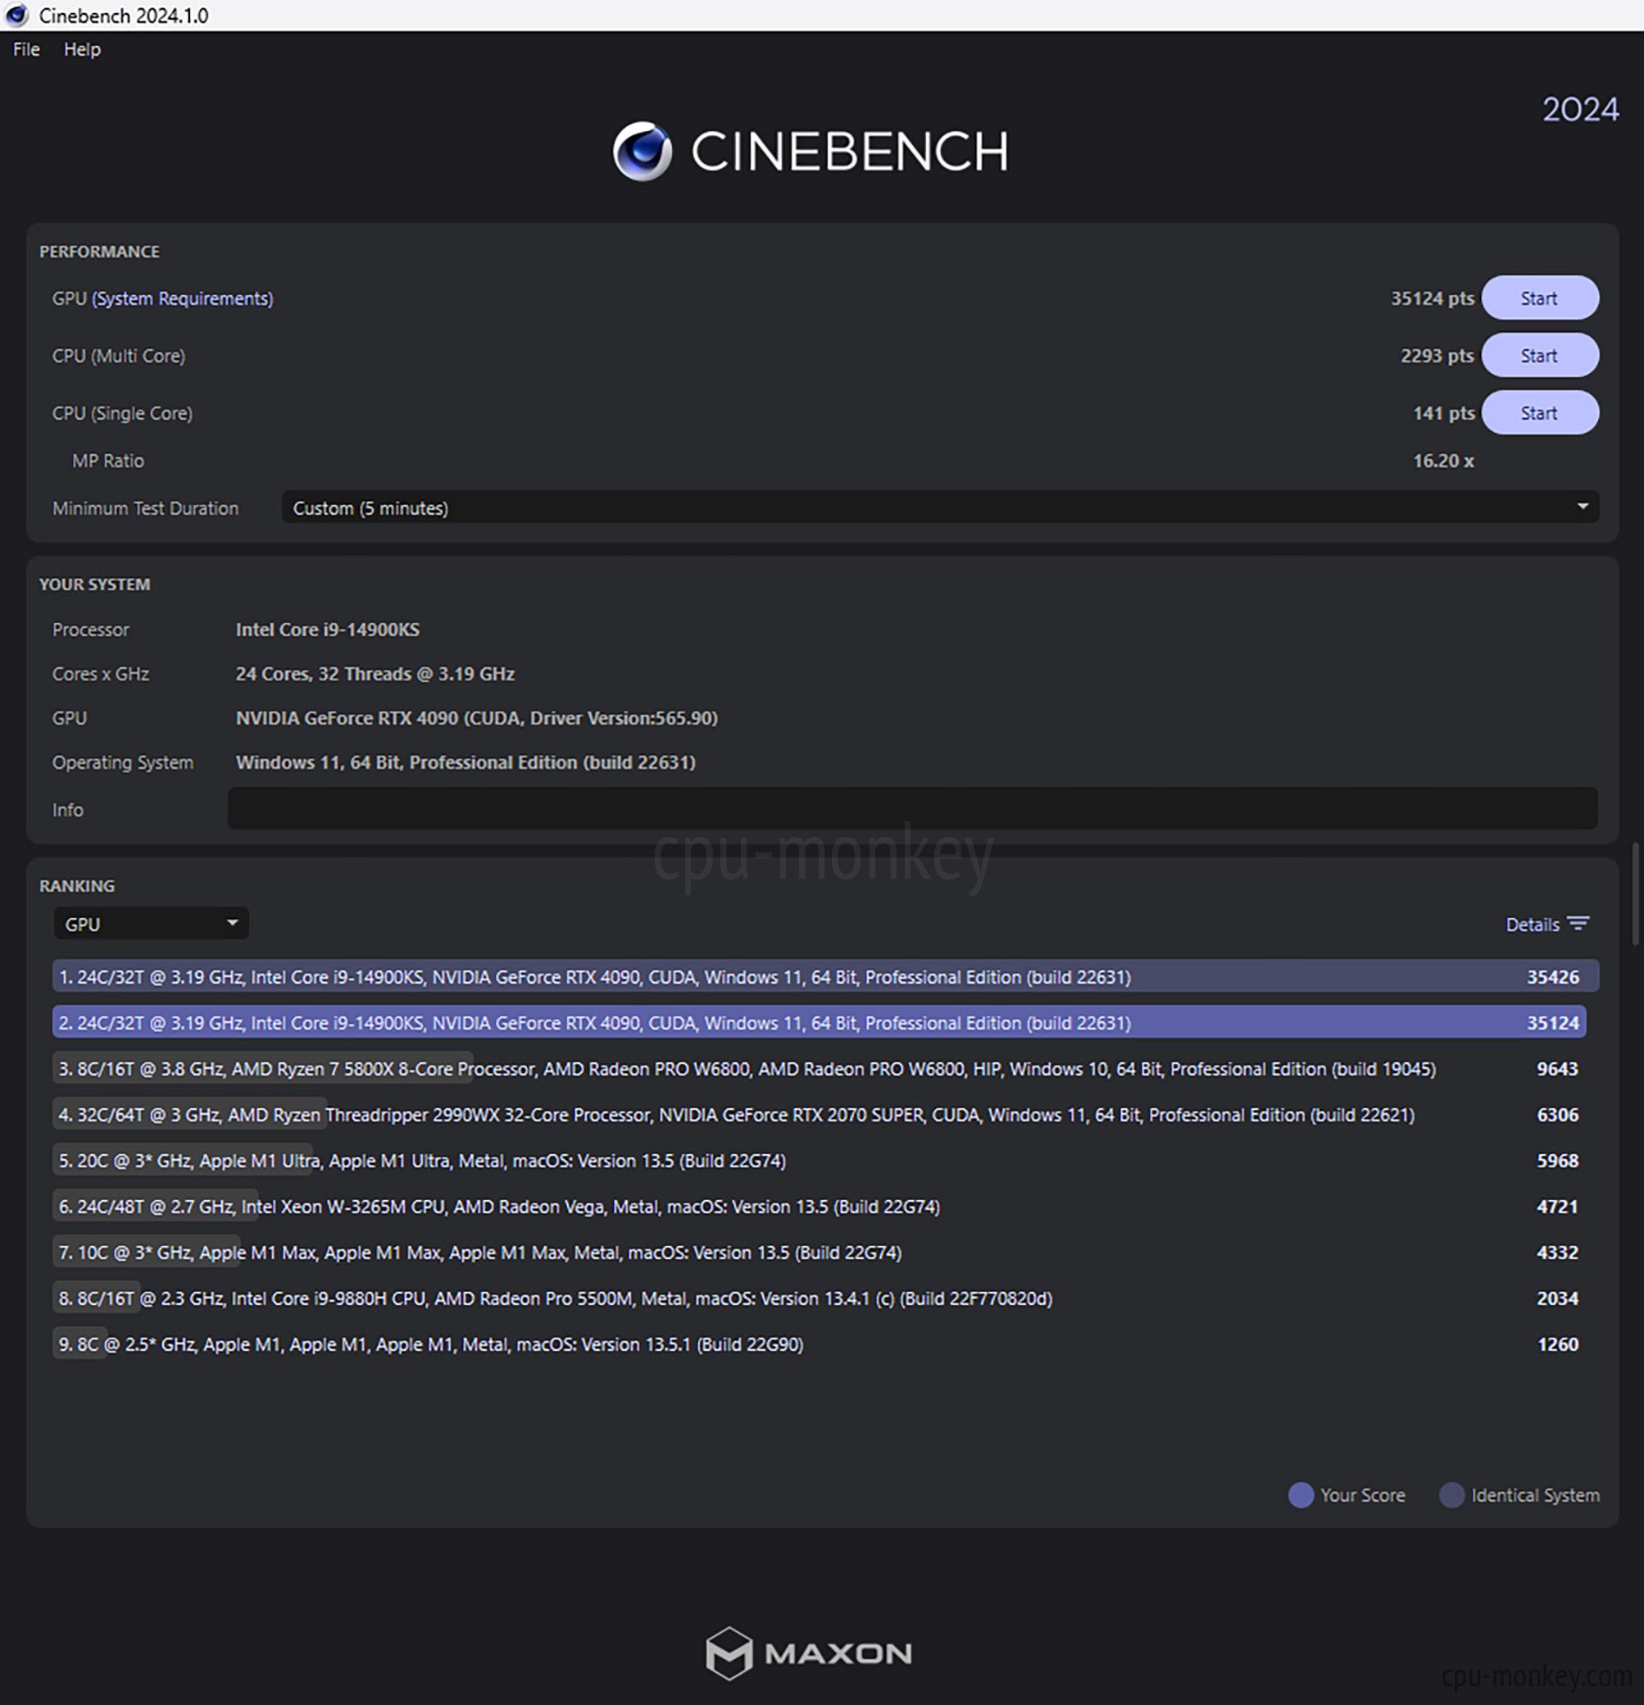Click the Intel Core i9-14900KS processor value
The image size is (1644, 1705).
327,630
